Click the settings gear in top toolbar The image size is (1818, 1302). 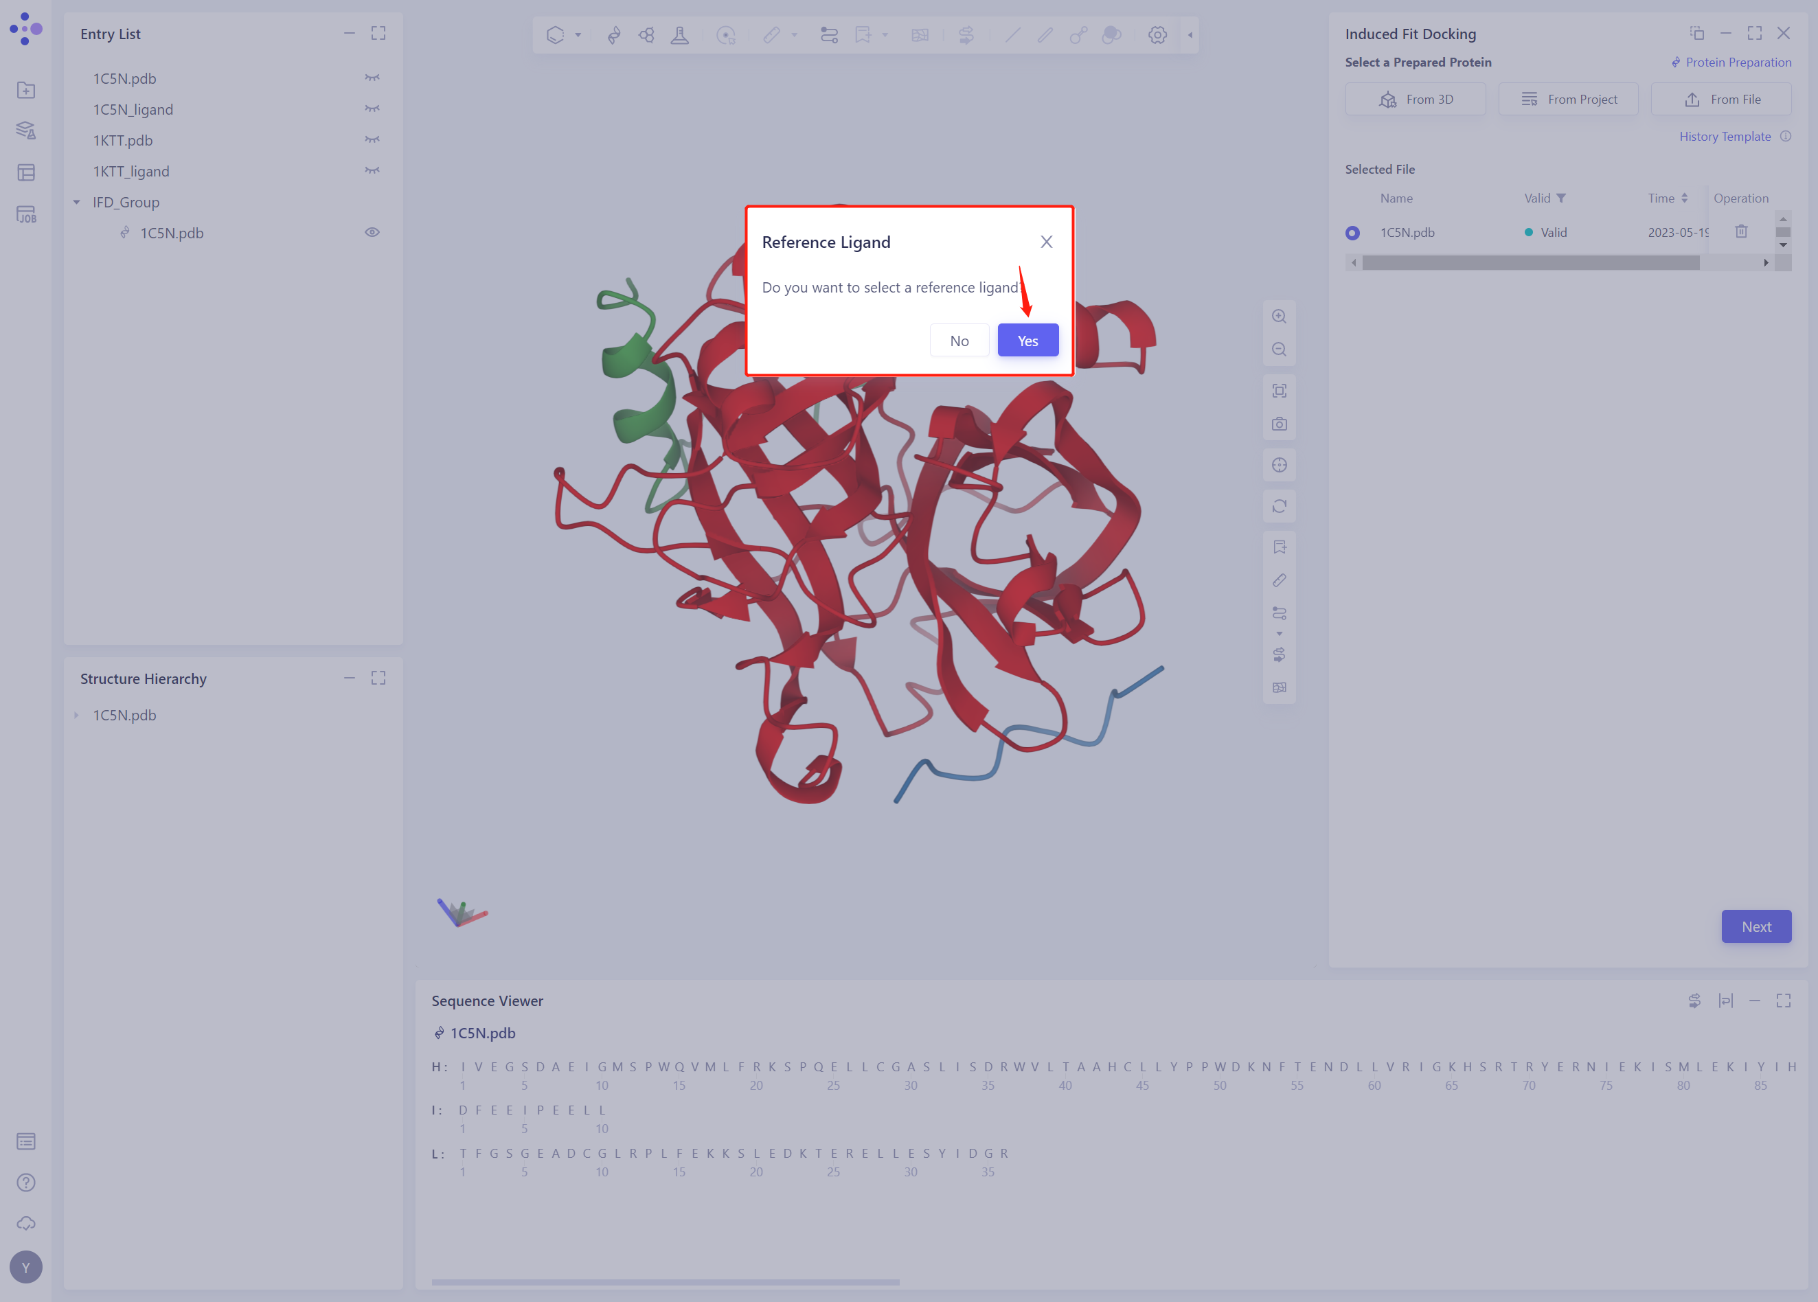point(1157,35)
